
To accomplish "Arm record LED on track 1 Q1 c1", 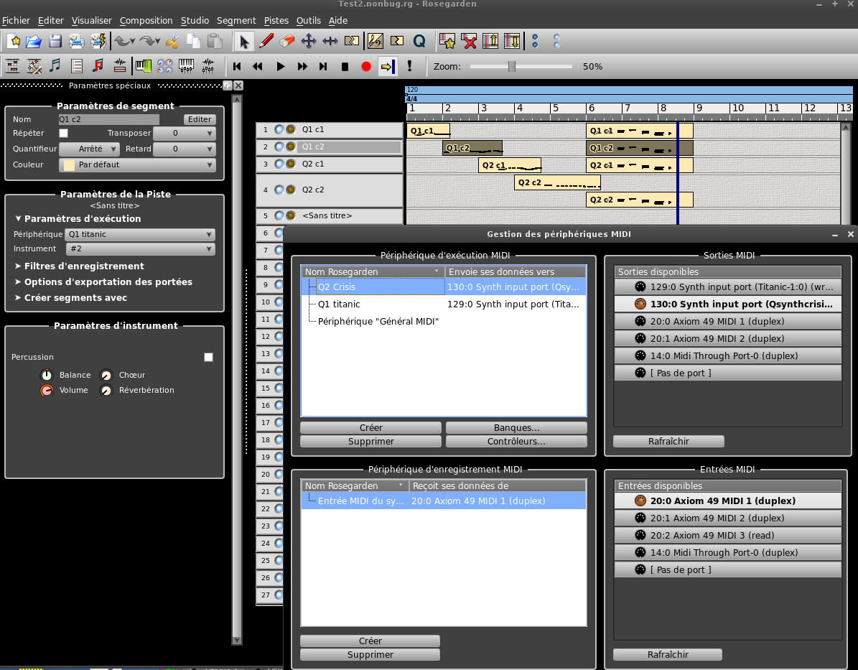I will [291, 130].
